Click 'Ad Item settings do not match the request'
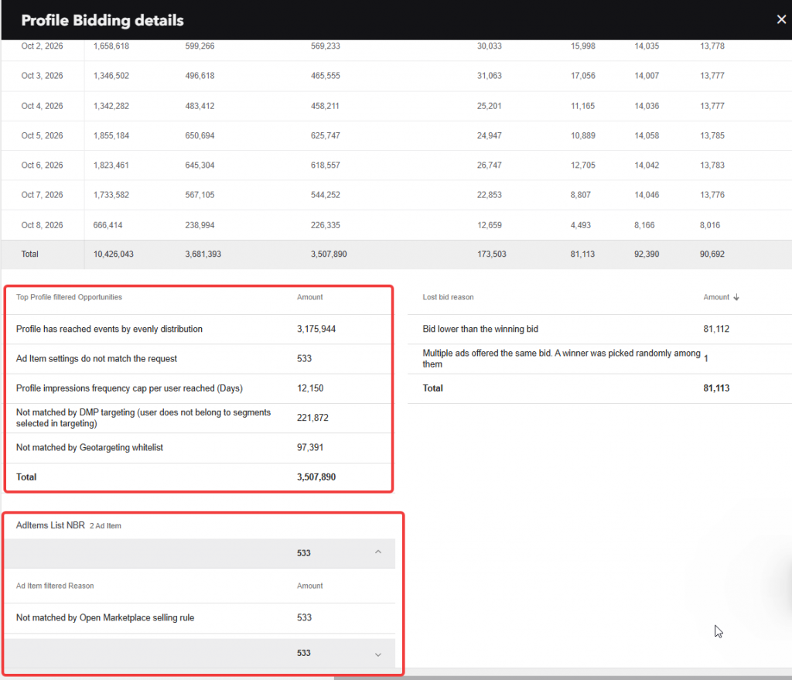The width and height of the screenshot is (792, 680). 97,359
